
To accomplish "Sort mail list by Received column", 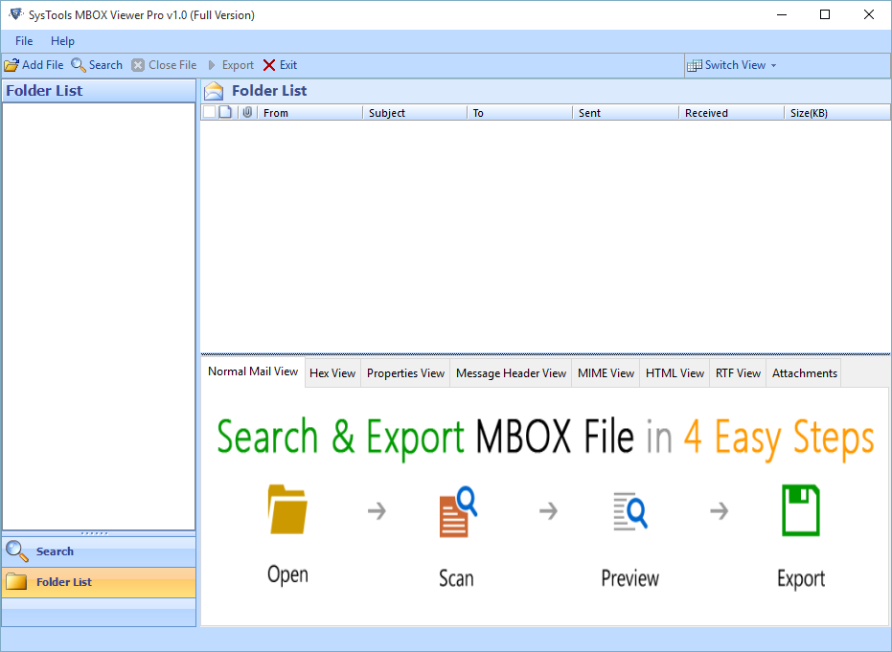I will coord(732,113).
